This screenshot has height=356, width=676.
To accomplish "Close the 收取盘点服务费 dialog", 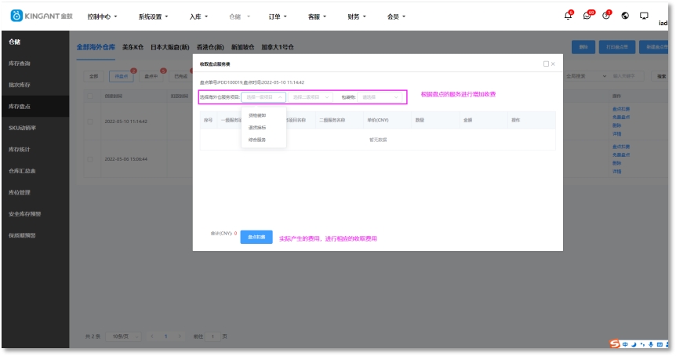I will click(x=553, y=64).
